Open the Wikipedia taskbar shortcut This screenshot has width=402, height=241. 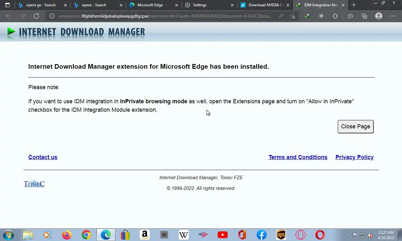(x=184, y=235)
